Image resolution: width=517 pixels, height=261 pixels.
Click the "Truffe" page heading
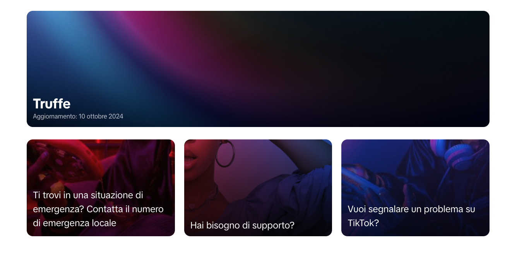pyautogui.click(x=52, y=104)
